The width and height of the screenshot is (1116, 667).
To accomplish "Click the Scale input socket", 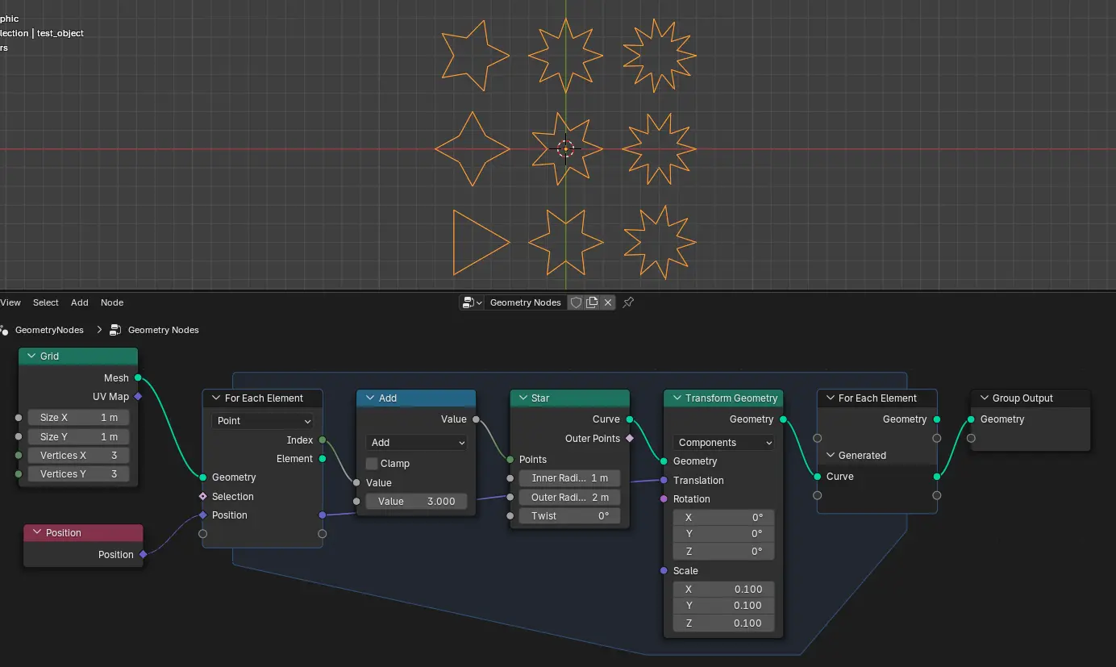I will click(664, 570).
